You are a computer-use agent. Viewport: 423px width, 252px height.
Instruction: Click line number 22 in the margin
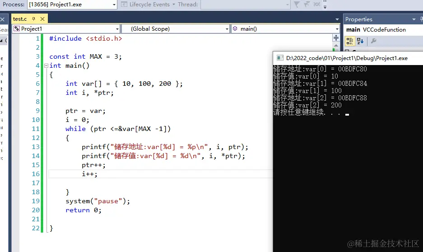(x=36, y=228)
